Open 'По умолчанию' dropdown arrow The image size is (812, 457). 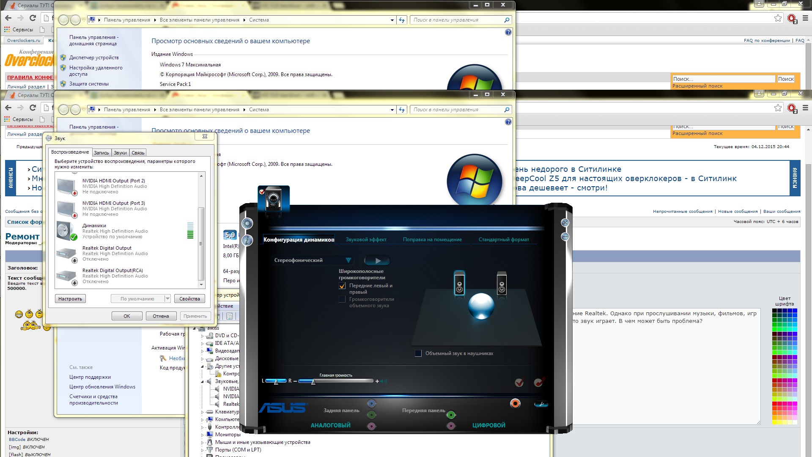pyautogui.click(x=167, y=299)
